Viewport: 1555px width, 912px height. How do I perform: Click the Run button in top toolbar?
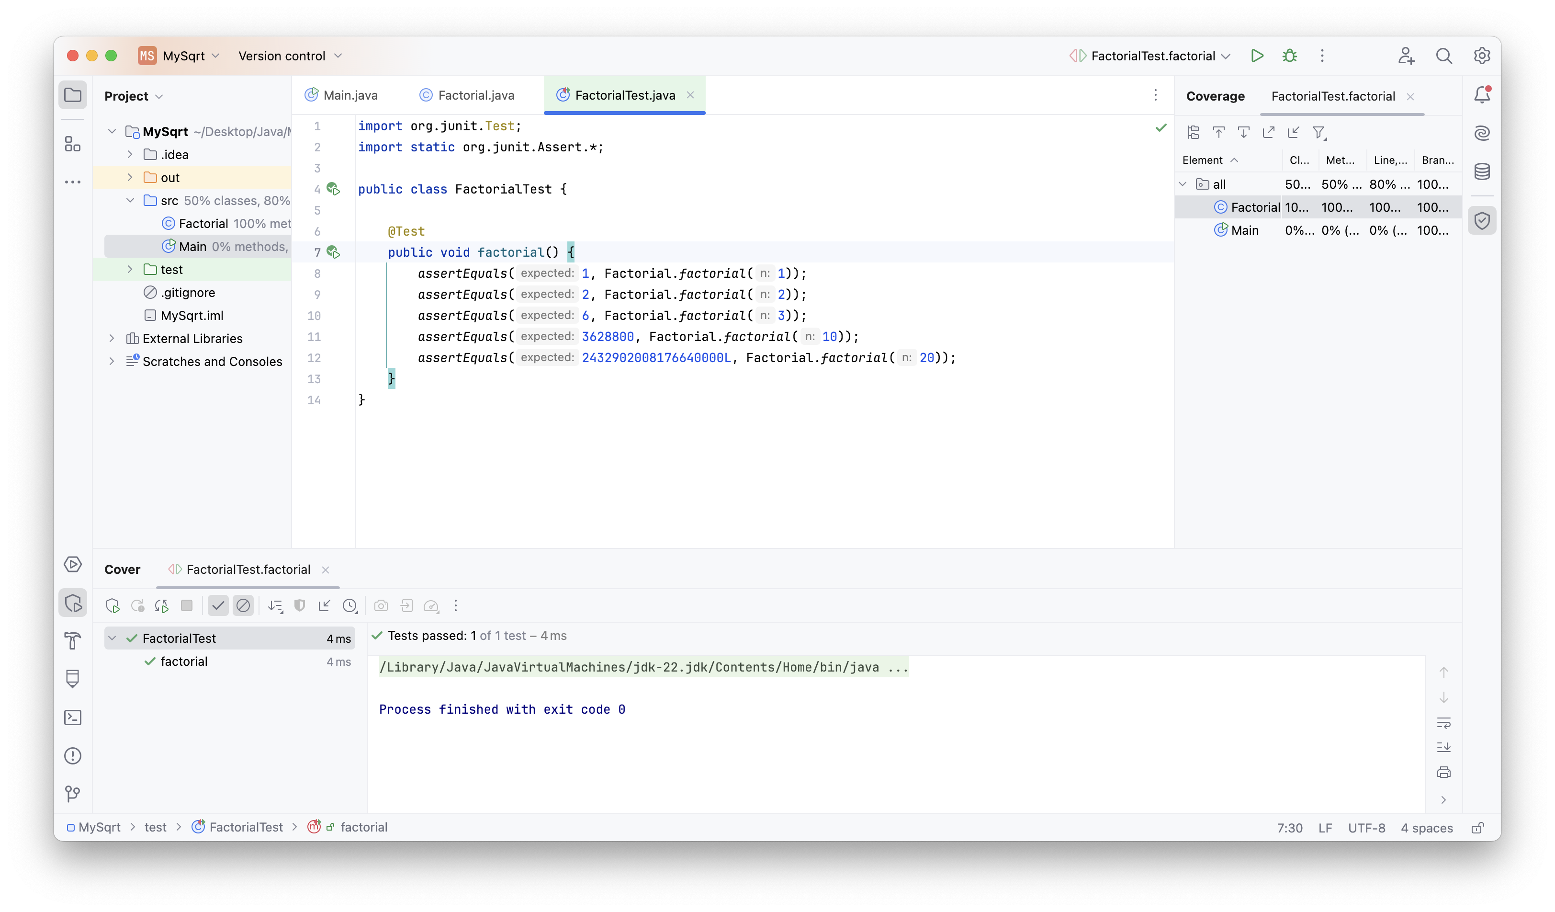pos(1257,56)
